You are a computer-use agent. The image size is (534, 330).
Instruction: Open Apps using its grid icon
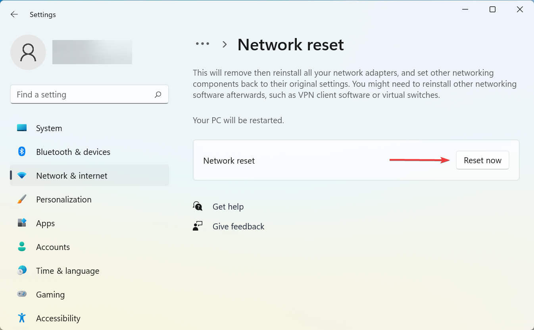pos(22,223)
